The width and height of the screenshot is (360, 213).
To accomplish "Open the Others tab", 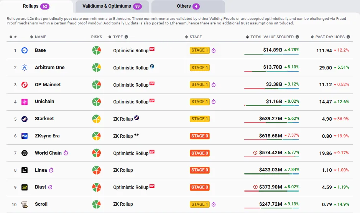I will point(188,6).
